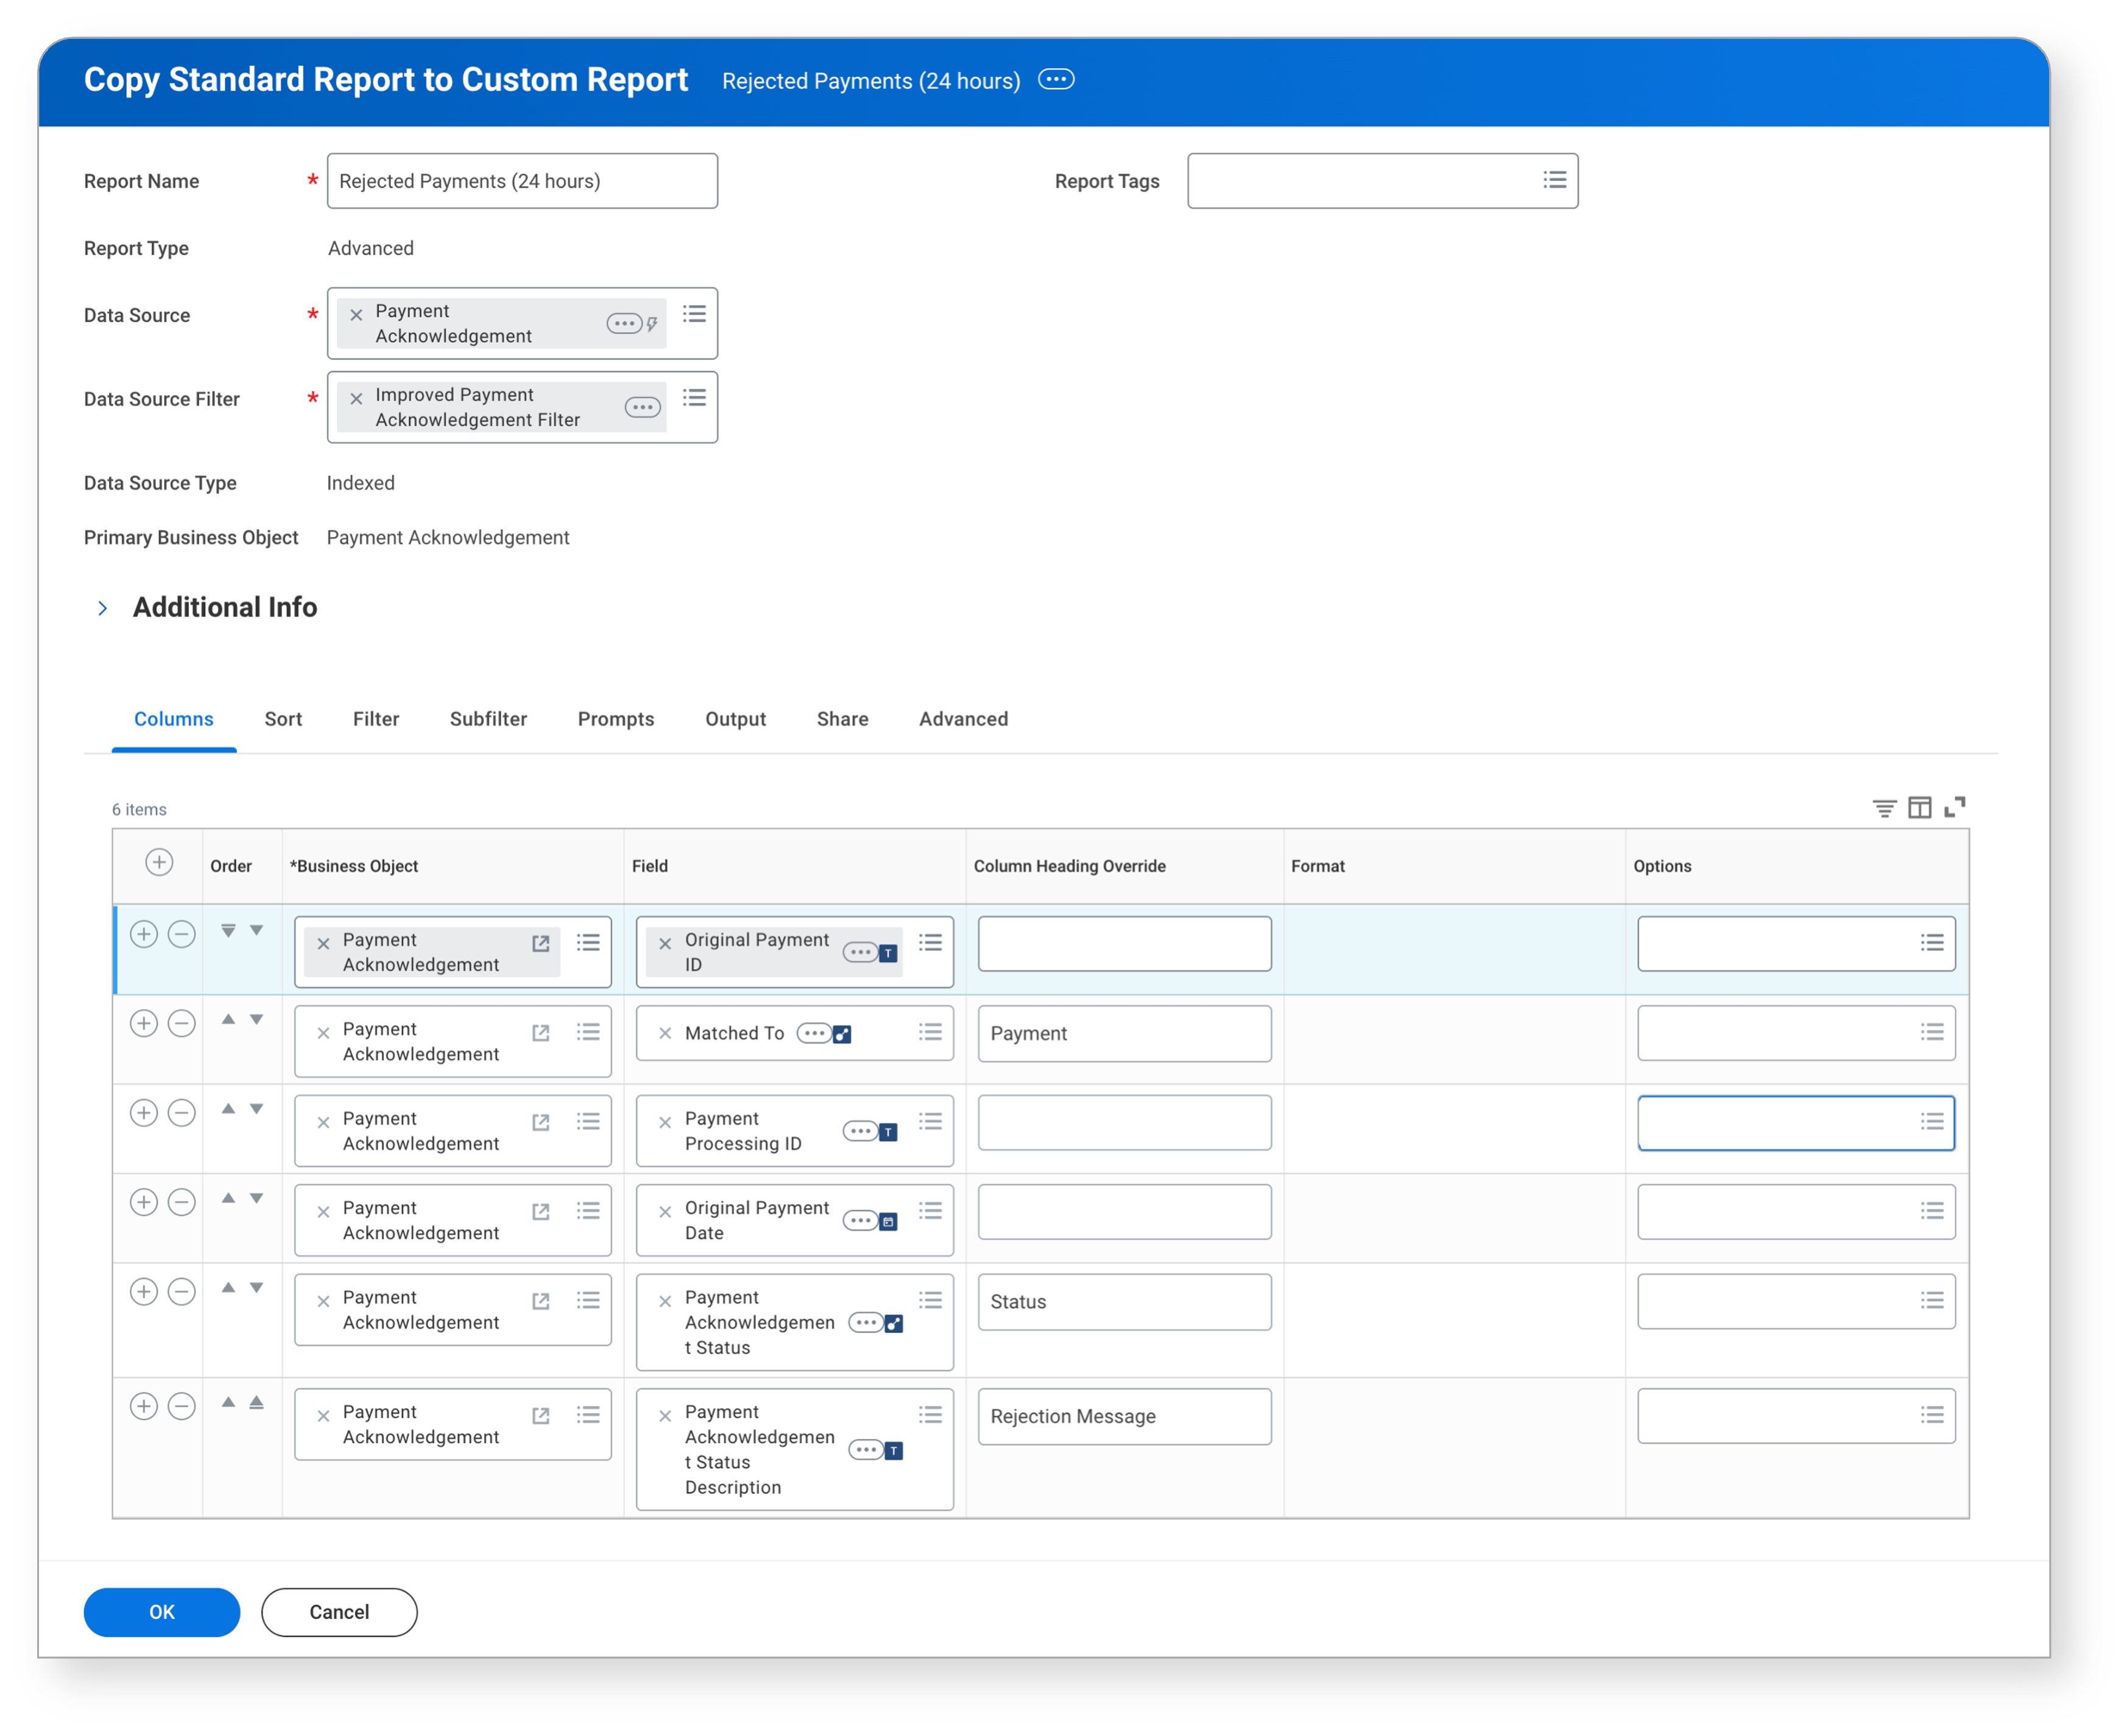Move Matched To row up
The width and height of the screenshot is (2127, 1736).
point(228,1020)
